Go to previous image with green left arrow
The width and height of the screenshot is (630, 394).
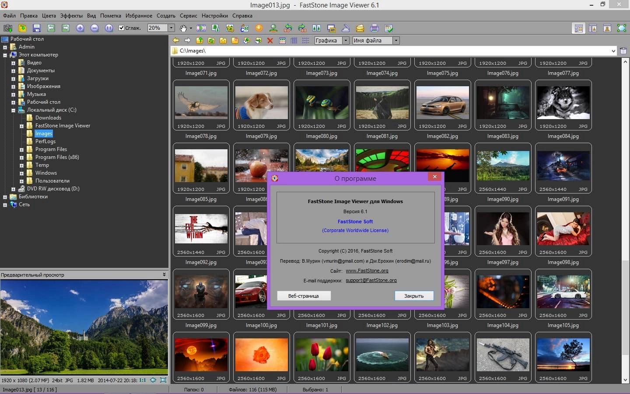coord(51,28)
